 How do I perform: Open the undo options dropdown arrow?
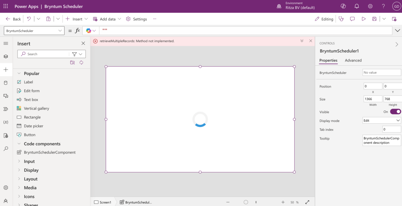point(39,19)
